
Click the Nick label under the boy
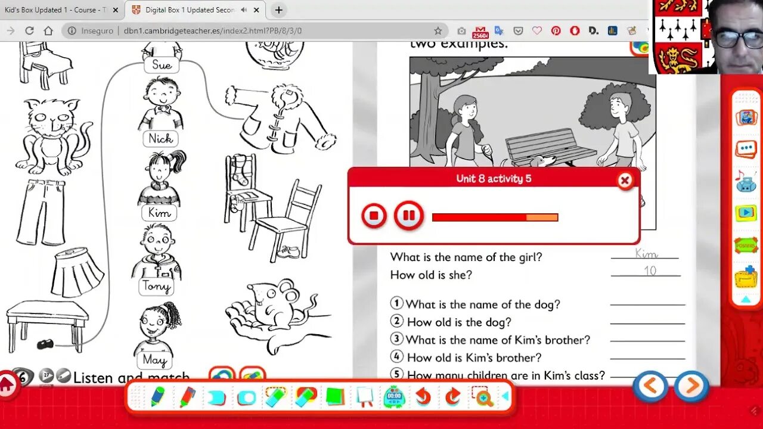click(x=160, y=139)
